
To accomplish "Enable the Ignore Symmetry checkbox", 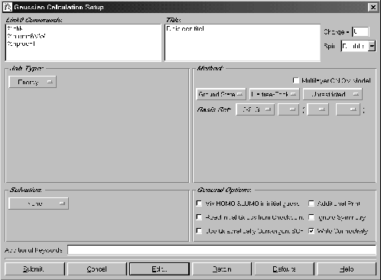I will coord(311,217).
